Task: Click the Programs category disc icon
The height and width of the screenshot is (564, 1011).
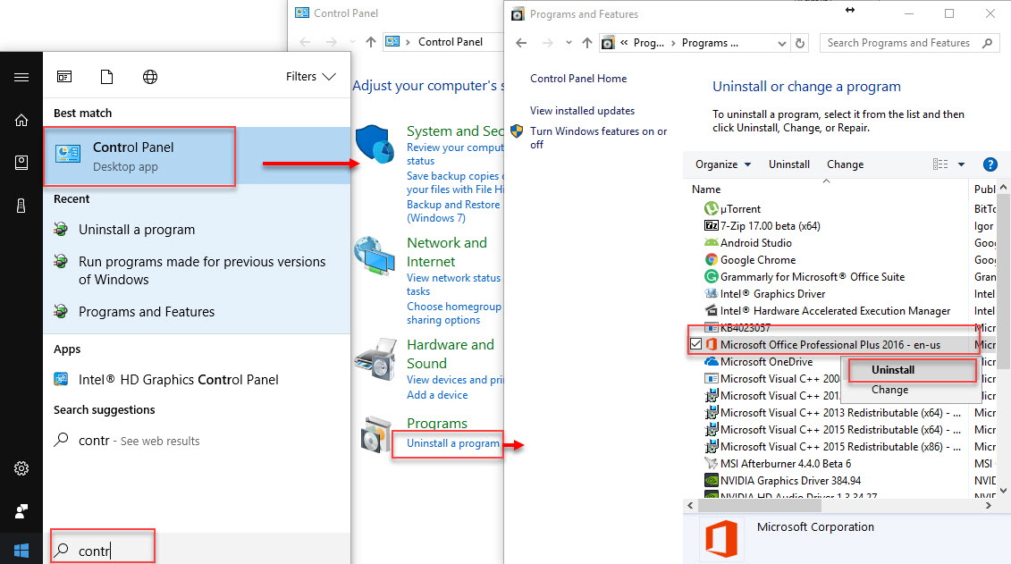Action: coord(376,435)
